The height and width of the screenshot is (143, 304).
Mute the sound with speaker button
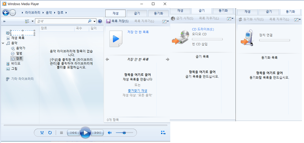(x=110, y=133)
